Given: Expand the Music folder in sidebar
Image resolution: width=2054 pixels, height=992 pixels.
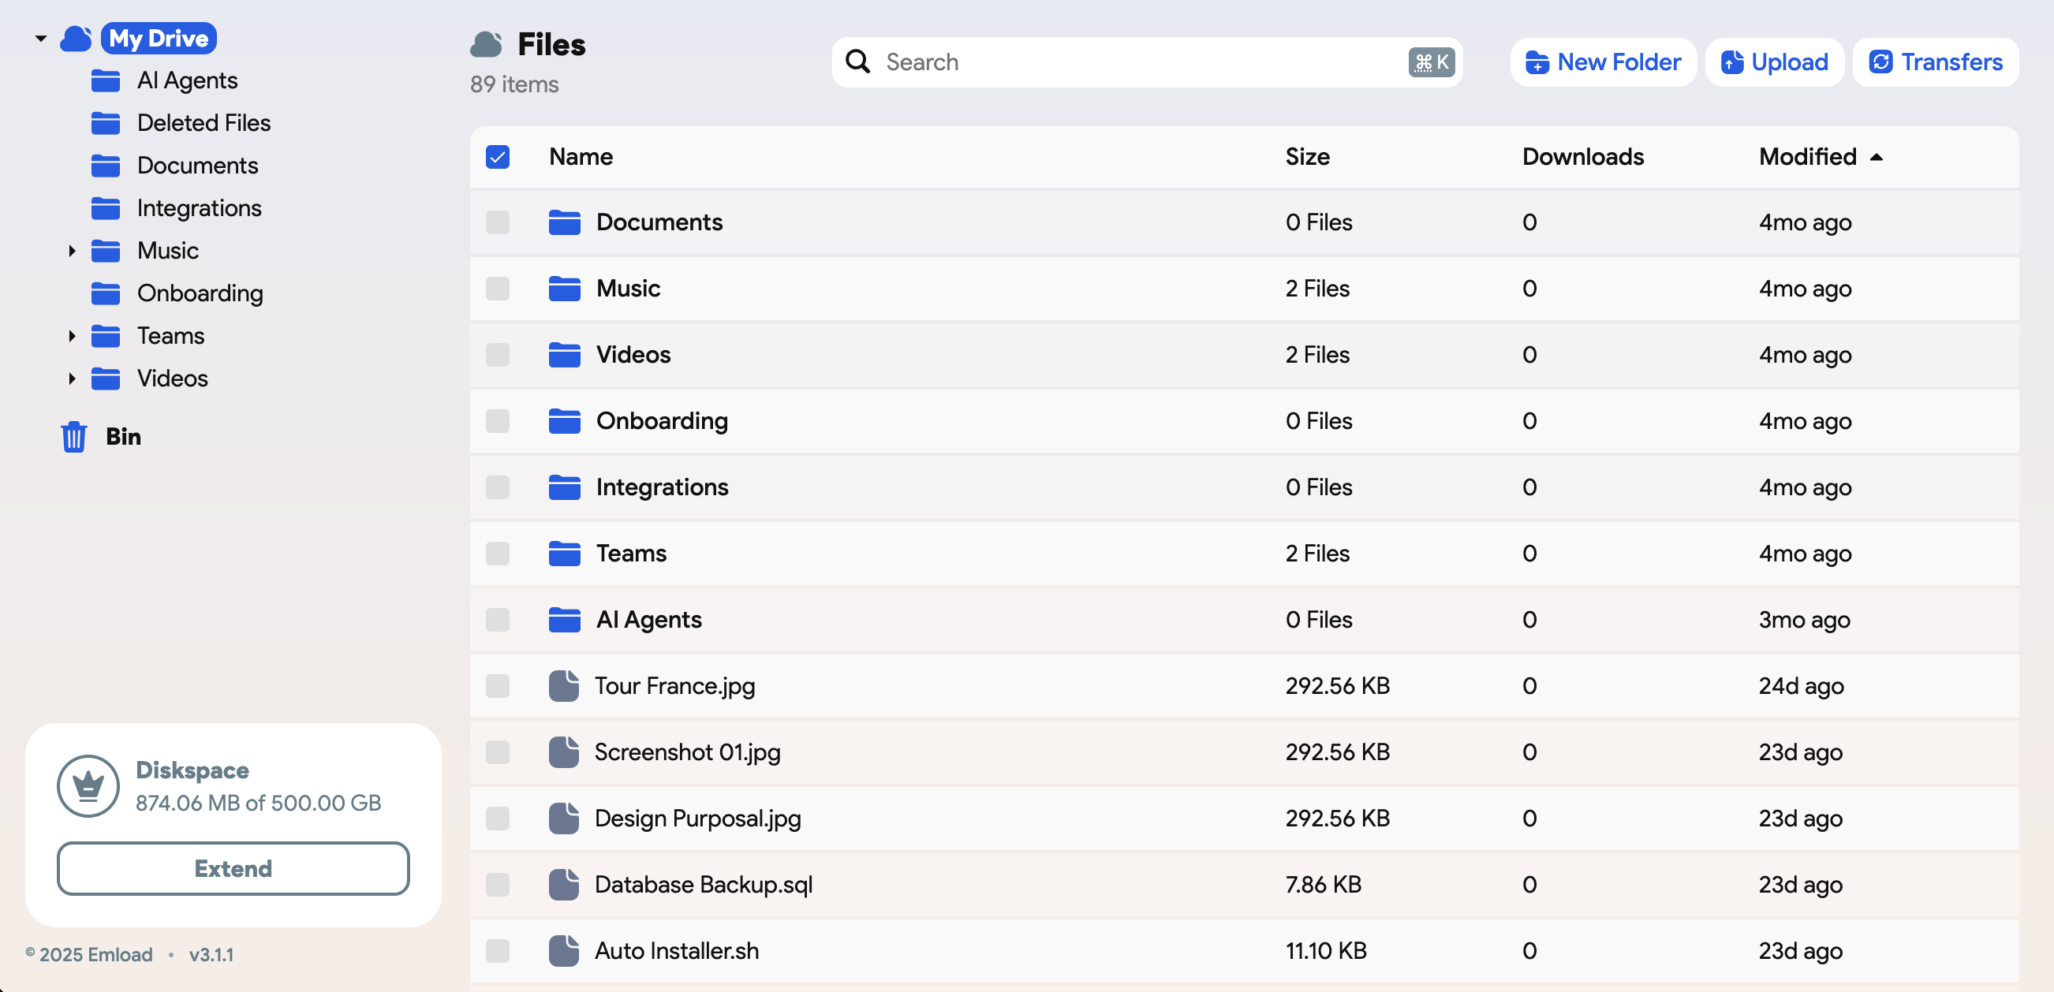Looking at the screenshot, I should [x=72, y=252].
